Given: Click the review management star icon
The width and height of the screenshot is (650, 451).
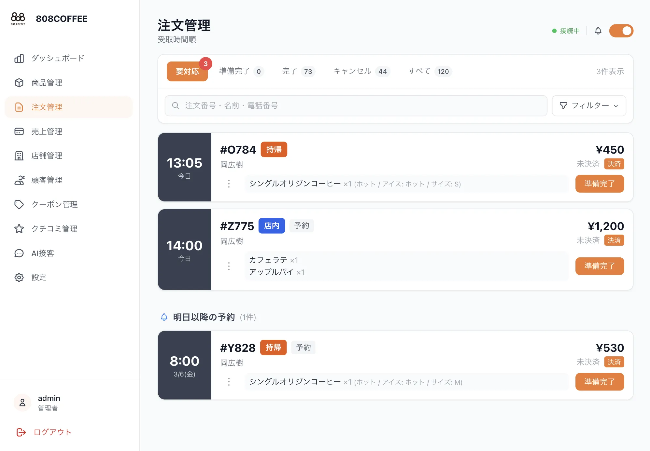Looking at the screenshot, I should tap(19, 229).
